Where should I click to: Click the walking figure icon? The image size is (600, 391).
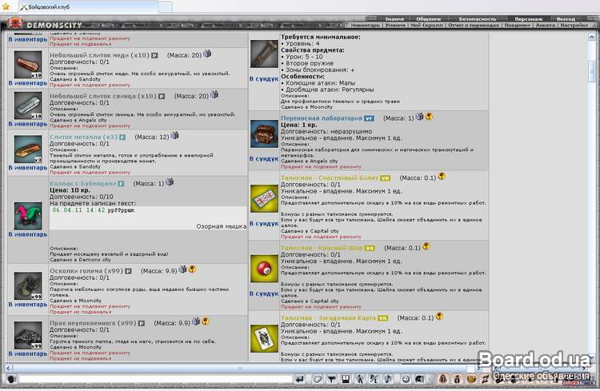click(x=360, y=379)
